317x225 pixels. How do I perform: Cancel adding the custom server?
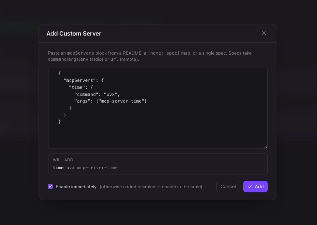pyautogui.click(x=228, y=187)
